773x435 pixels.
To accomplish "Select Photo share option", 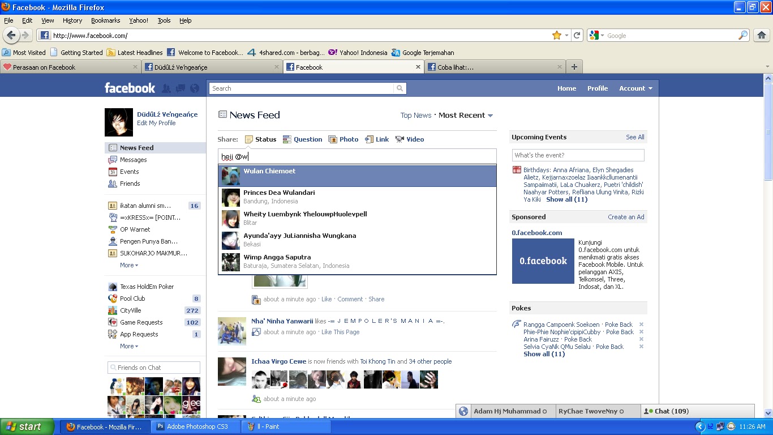I will [x=343, y=139].
